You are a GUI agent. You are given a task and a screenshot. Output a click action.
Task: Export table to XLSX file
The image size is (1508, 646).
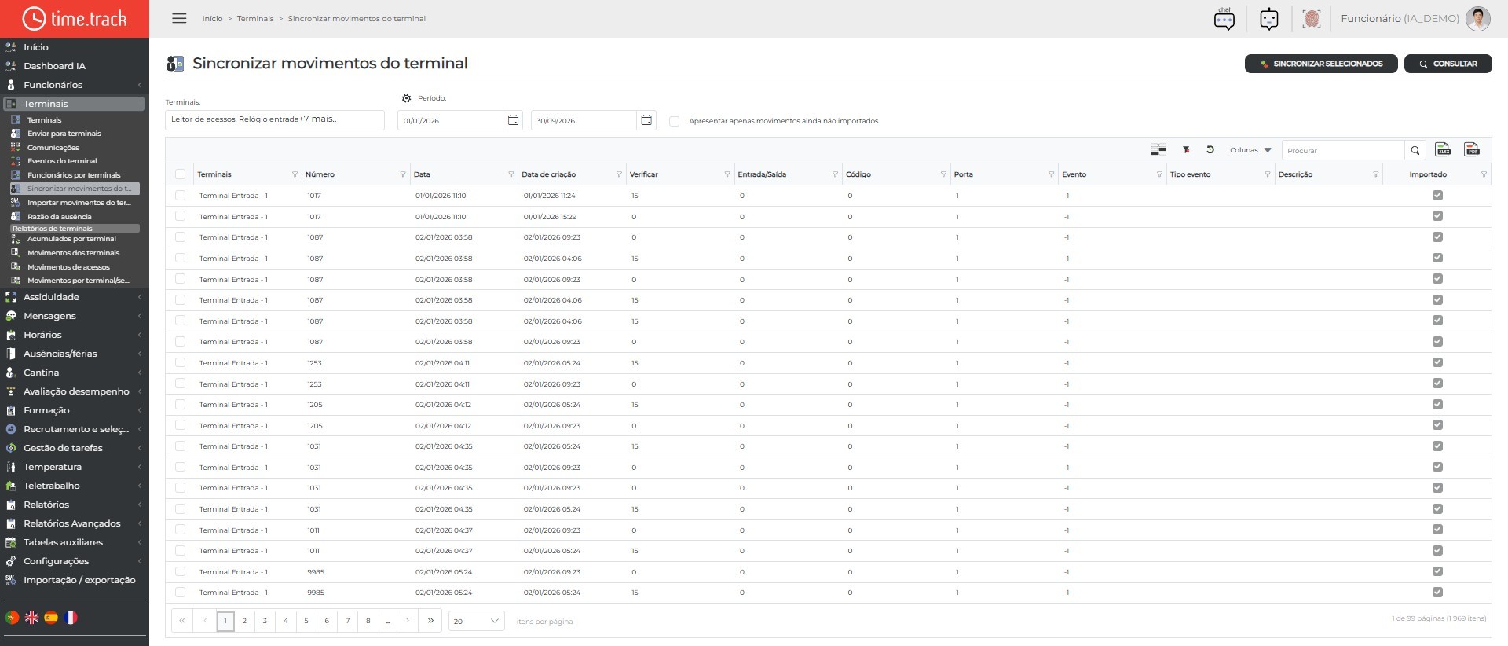[x=1443, y=149]
